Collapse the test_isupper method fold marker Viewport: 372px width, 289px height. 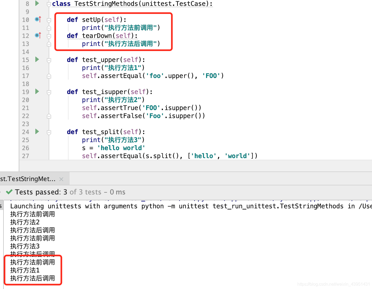[49, 92]
